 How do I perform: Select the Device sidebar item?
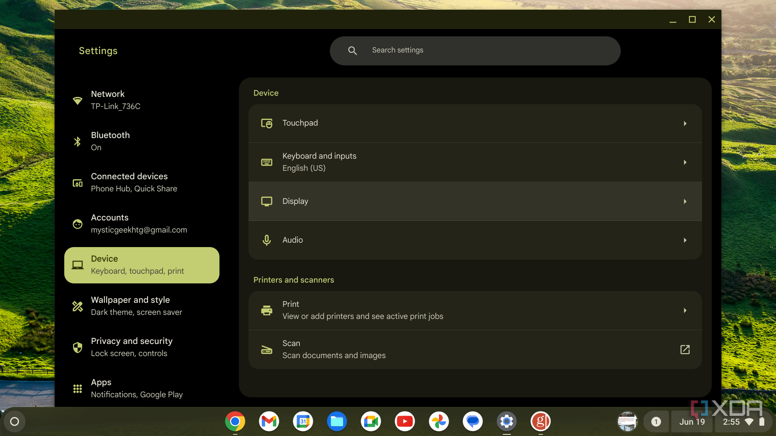pos(142,265)
